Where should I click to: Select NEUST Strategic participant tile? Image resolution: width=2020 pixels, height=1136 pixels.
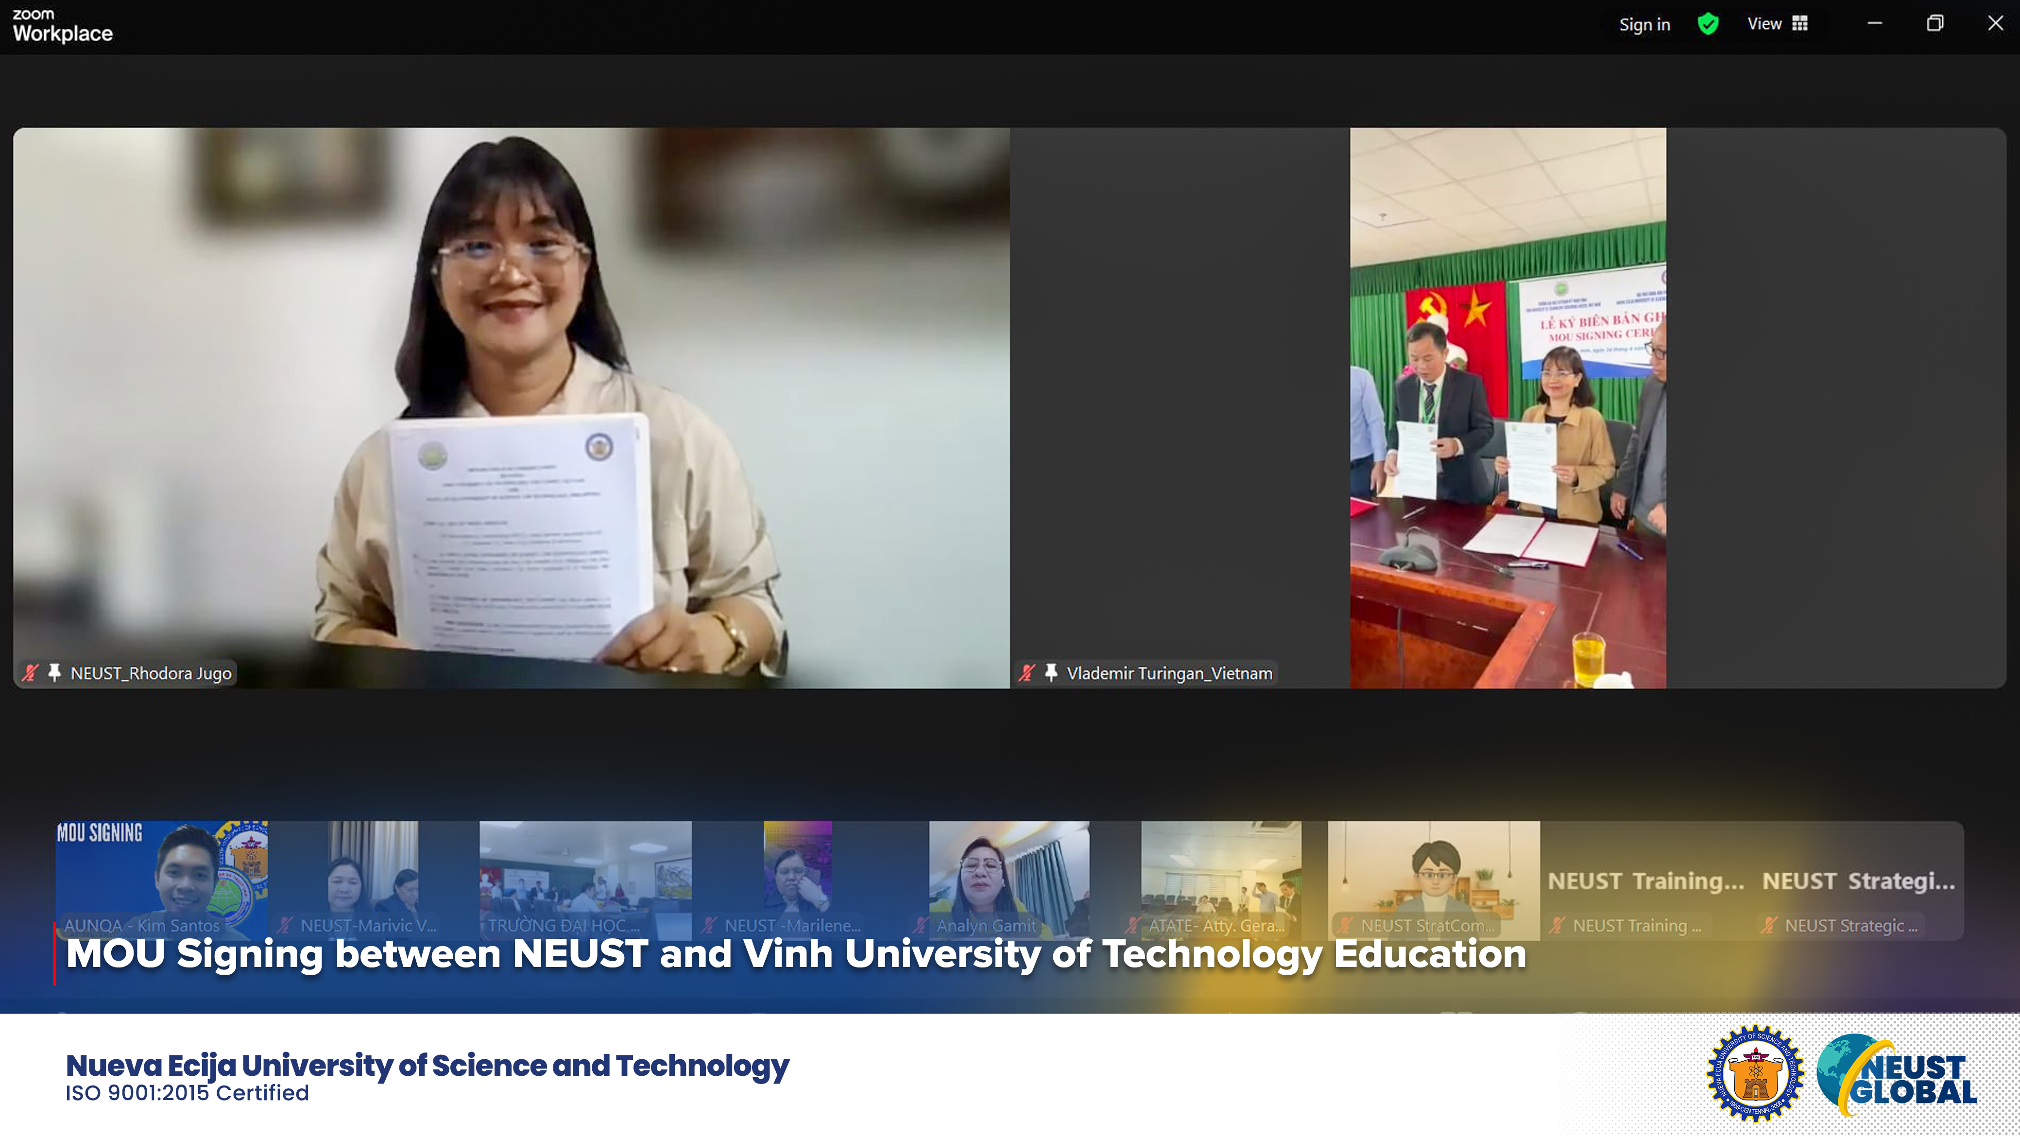tap(1858, 881)
